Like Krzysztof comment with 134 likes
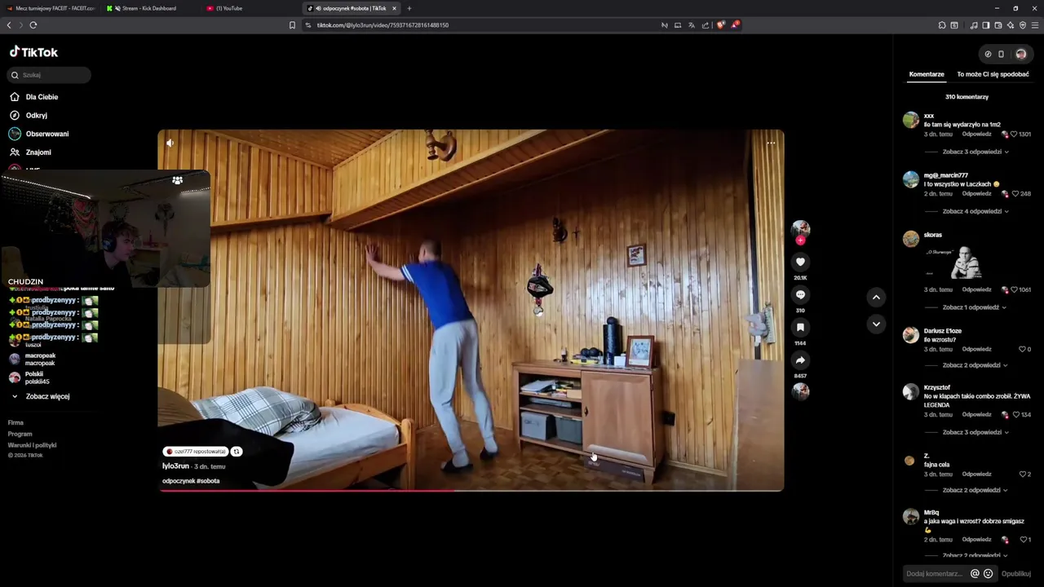1044x587 pixels. [1015, 414]
